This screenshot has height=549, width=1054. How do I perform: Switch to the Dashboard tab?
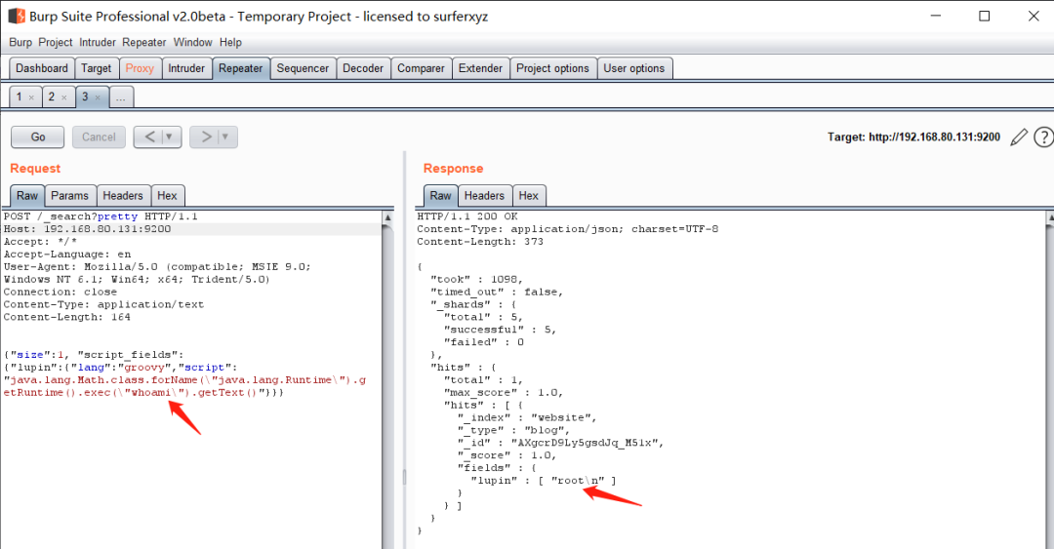42,68
